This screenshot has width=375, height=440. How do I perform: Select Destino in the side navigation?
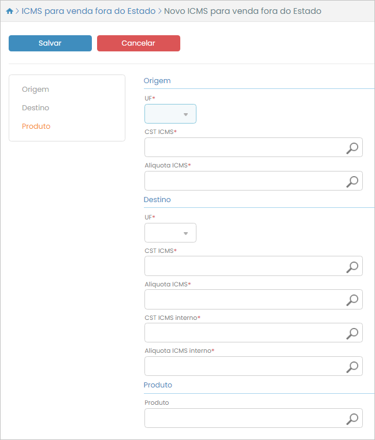(x=35, y=108)
